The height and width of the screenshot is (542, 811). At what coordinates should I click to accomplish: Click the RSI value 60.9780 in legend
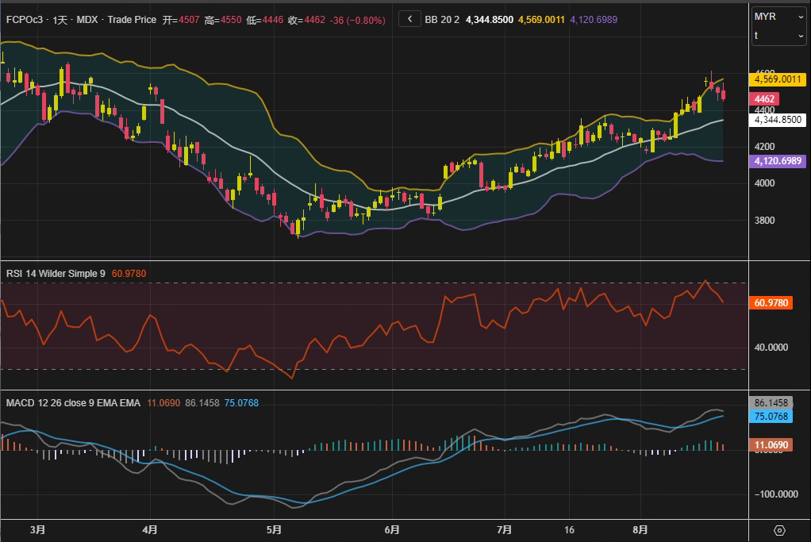[x=129, y=274]
